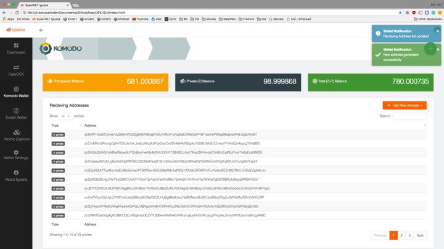Click the Komodo logo
This screenshot has height=249, width=444.
tap(60, 49)
